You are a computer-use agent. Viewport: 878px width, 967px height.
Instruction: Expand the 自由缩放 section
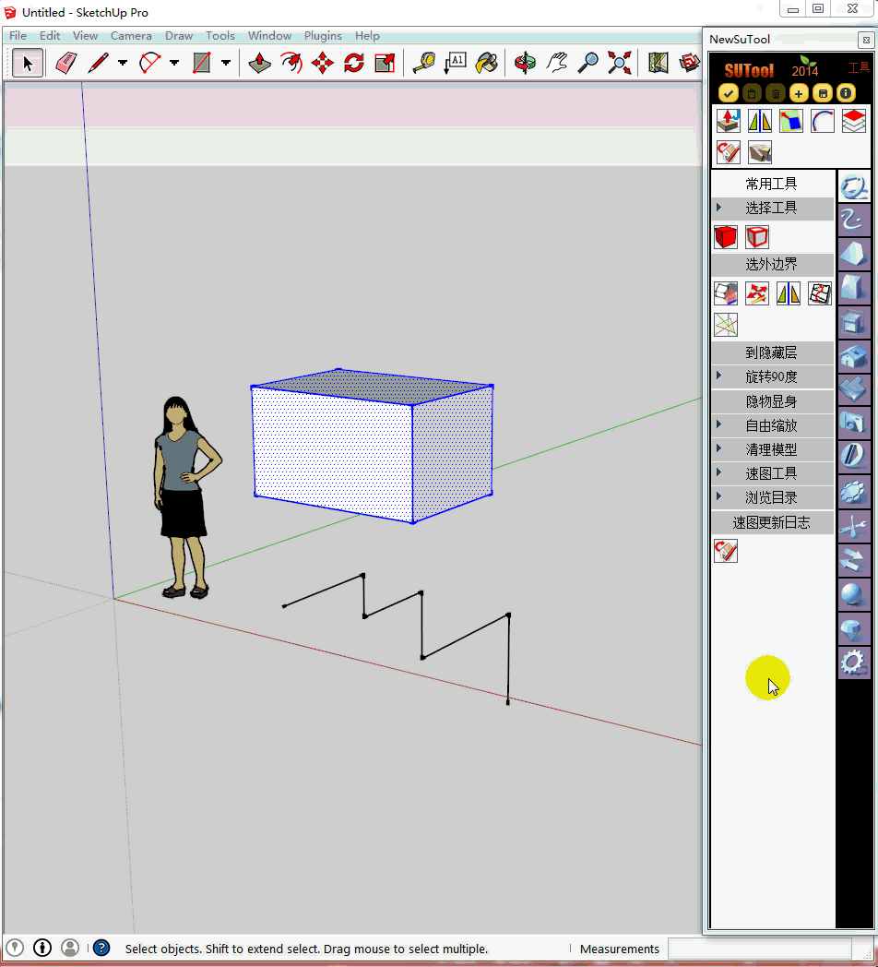(x=773, y=425)
